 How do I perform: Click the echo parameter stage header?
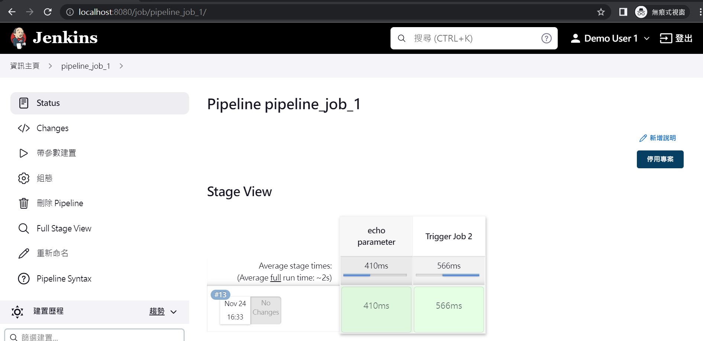[x=376, y=236]
